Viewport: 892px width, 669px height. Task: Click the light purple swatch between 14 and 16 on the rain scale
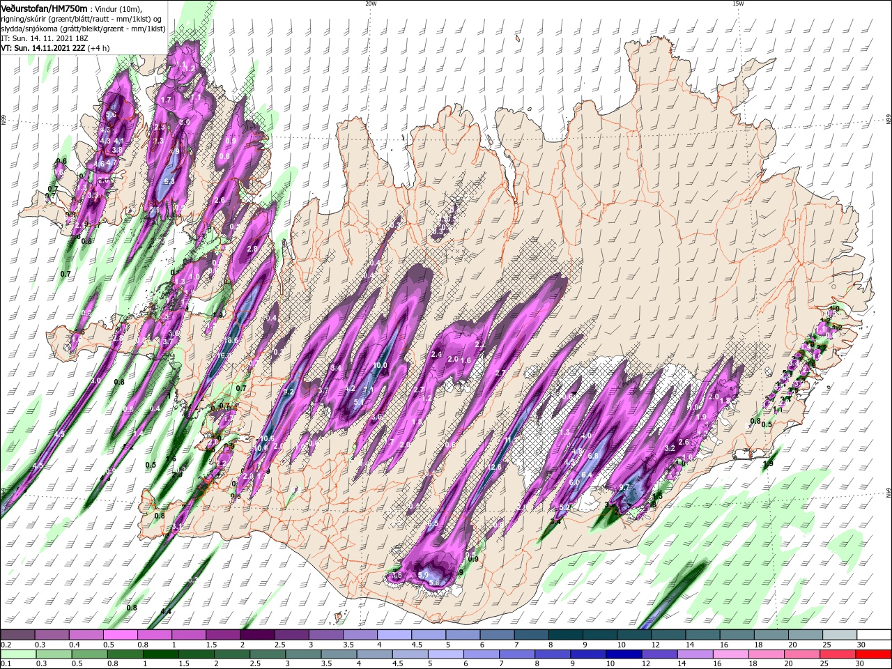pos(695,654)
